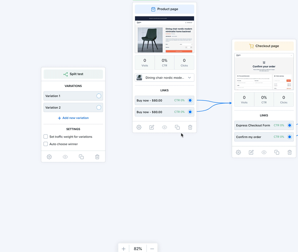
Task: Click Product page CTR 0% stat
Action: [164, 62]
